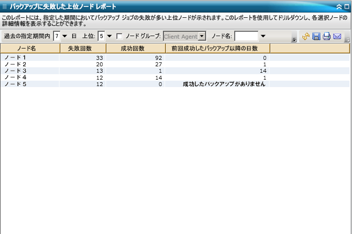This screenshot has height=234, width=352.
Task: Open filter toolbar overflow arrow
Action: coord(294,40)
